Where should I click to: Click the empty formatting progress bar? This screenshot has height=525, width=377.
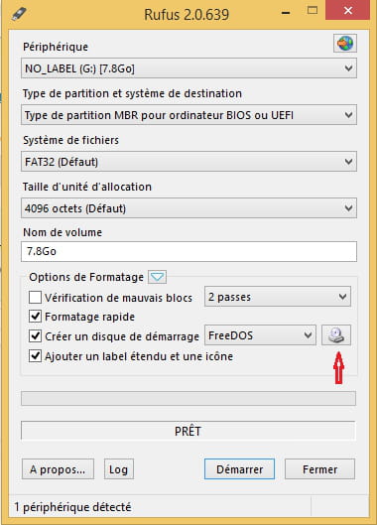[188, 398]
